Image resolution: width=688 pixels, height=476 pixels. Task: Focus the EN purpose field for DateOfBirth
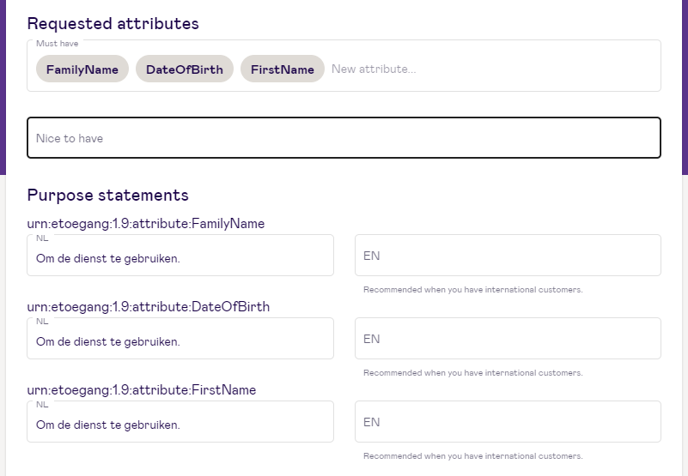(508, 339)
